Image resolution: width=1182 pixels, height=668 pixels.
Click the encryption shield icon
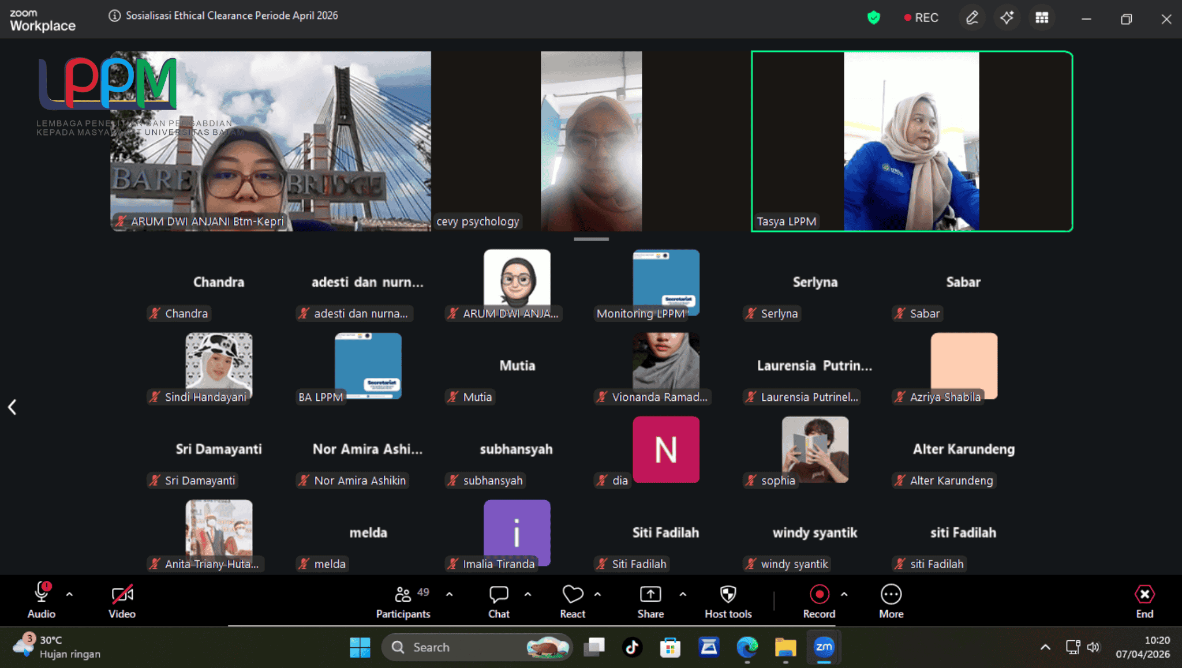tap(874, 18)
